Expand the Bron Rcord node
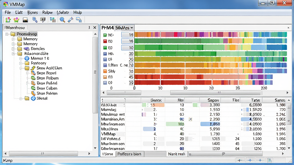Viewport: 294px width, 165px height. point(27,73)
